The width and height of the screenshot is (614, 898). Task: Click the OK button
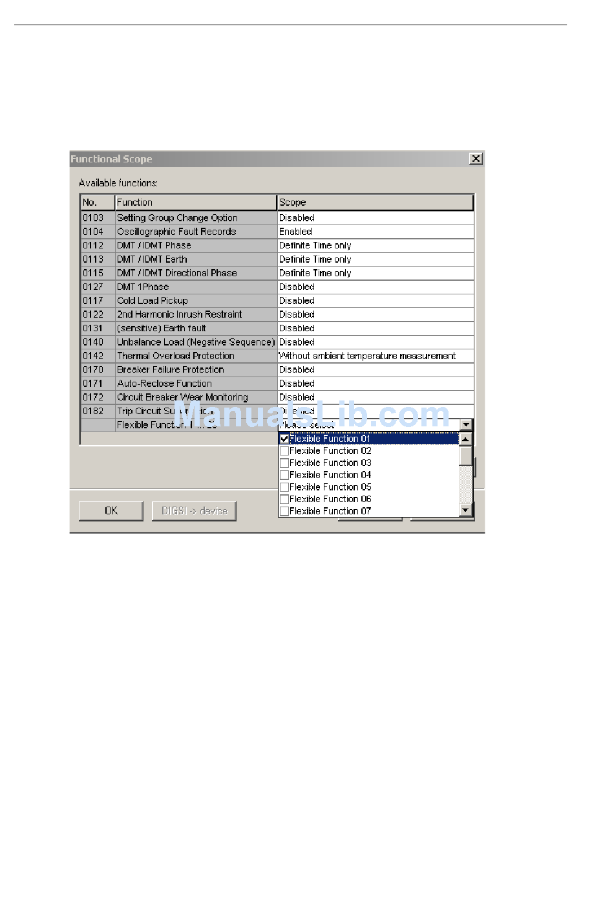[x=111, y=510]
